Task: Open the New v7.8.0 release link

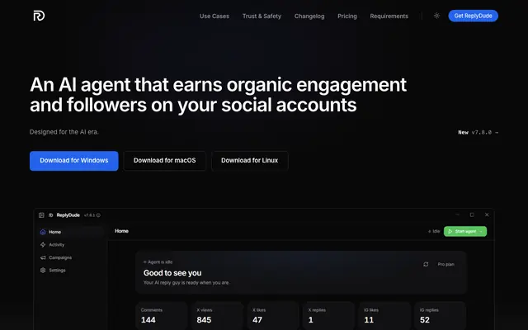Action: [478, 132]
